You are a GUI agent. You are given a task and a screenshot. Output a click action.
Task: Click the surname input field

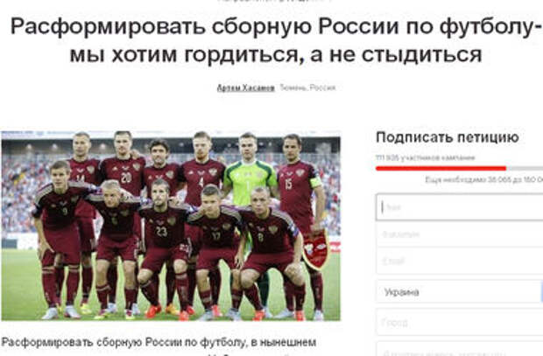point(459,234)
